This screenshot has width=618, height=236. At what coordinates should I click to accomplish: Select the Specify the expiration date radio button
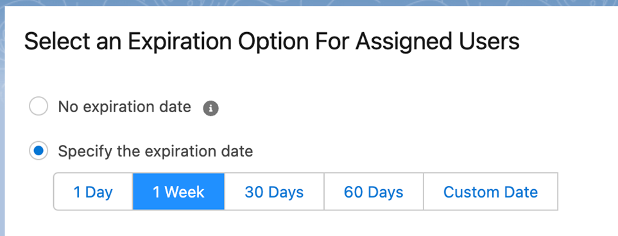click(x=39, y=151)
